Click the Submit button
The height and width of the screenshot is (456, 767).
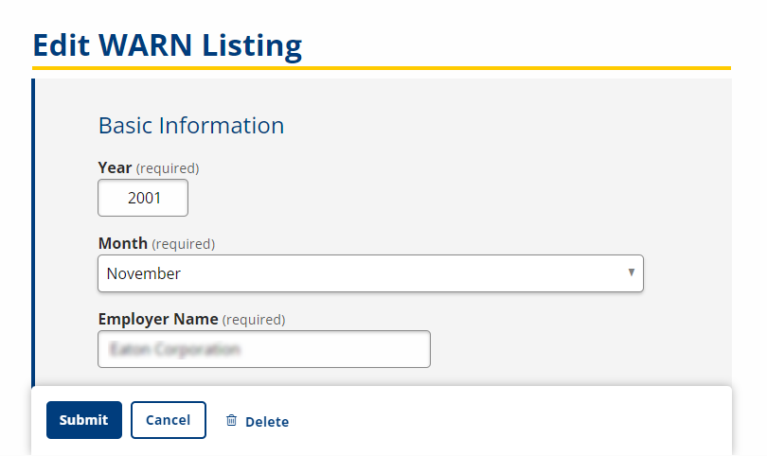click(84, 420)
